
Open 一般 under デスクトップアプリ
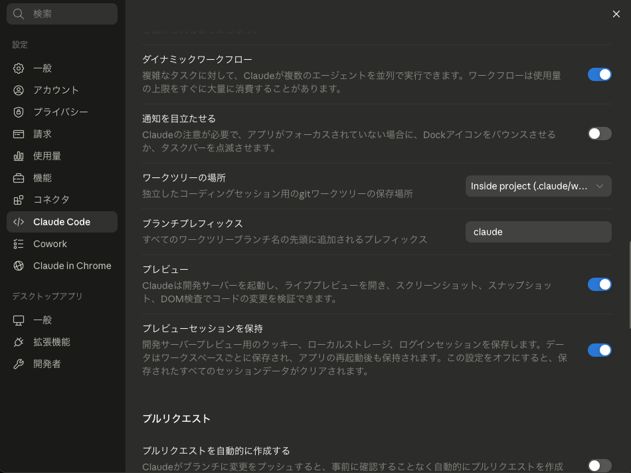point(62,320)
